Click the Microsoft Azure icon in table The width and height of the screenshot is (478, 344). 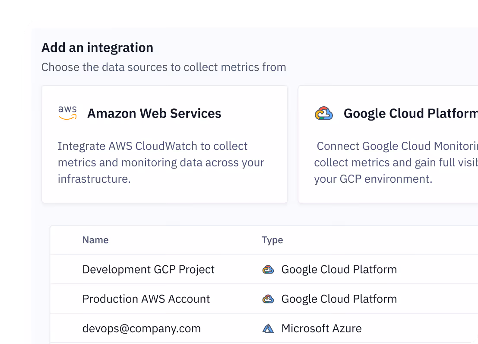268,328
